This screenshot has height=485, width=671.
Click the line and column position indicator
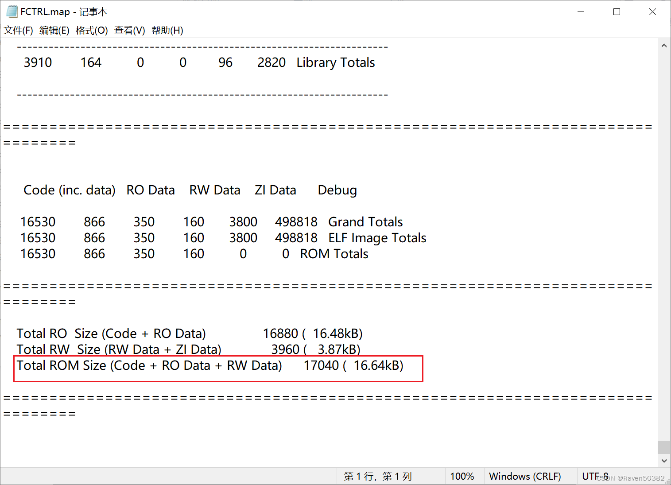(x=377, y=476)
